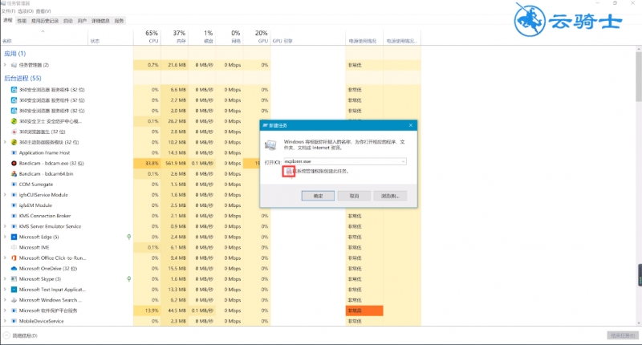The width and height of the screenshot is (642, 345).
Task: Click the suspended leaf icon beside Microsoft Edge
Action: pos(129,237)
